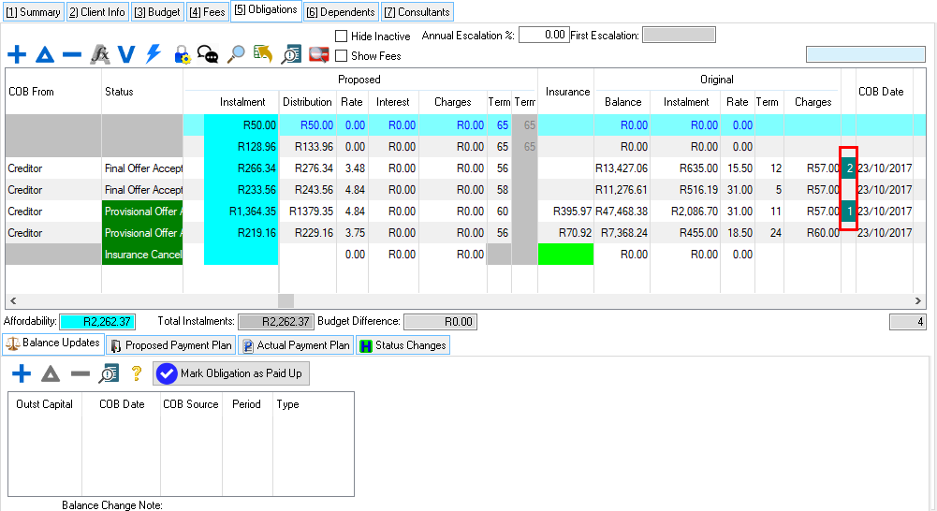Click the Annual Escalation % input field
The image size is (937, 511).
point(544,35)
